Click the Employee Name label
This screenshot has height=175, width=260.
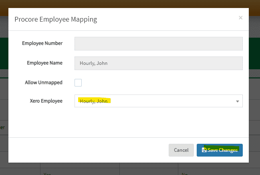pyautogui.click(x=44, y=63)
